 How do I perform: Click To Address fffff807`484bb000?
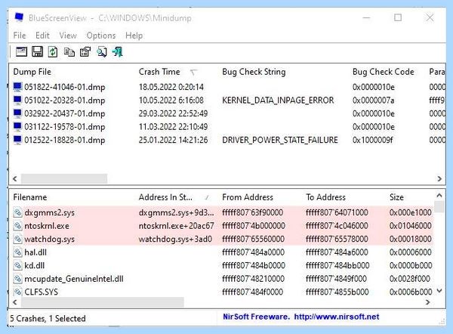click(337, 265)
